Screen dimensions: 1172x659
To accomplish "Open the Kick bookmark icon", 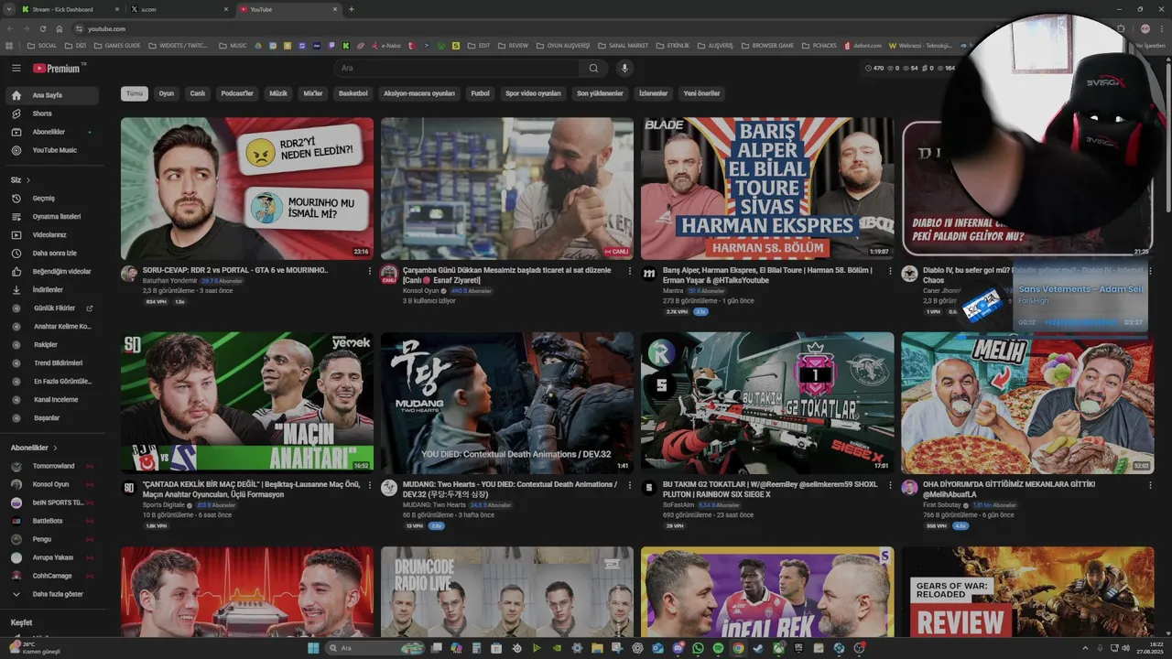I will 346,45.
